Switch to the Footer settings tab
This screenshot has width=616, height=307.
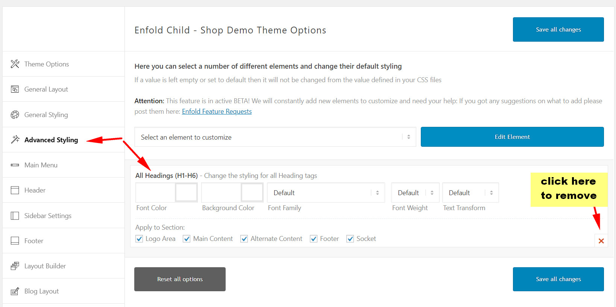(x=34, y=241)
